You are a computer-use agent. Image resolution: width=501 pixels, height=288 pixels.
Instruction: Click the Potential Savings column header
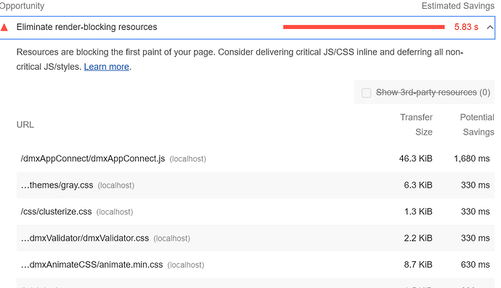coord(477,124)
